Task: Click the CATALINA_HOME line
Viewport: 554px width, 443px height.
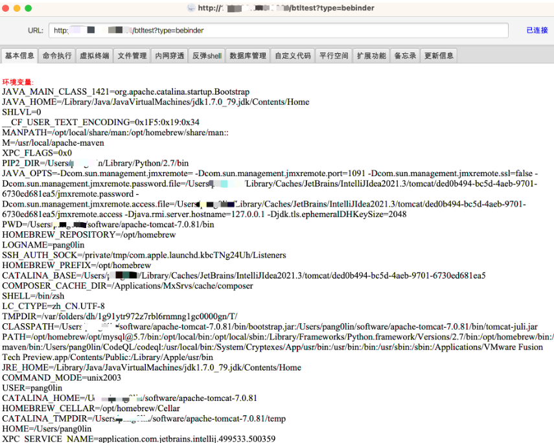Action: click(130, 398)
